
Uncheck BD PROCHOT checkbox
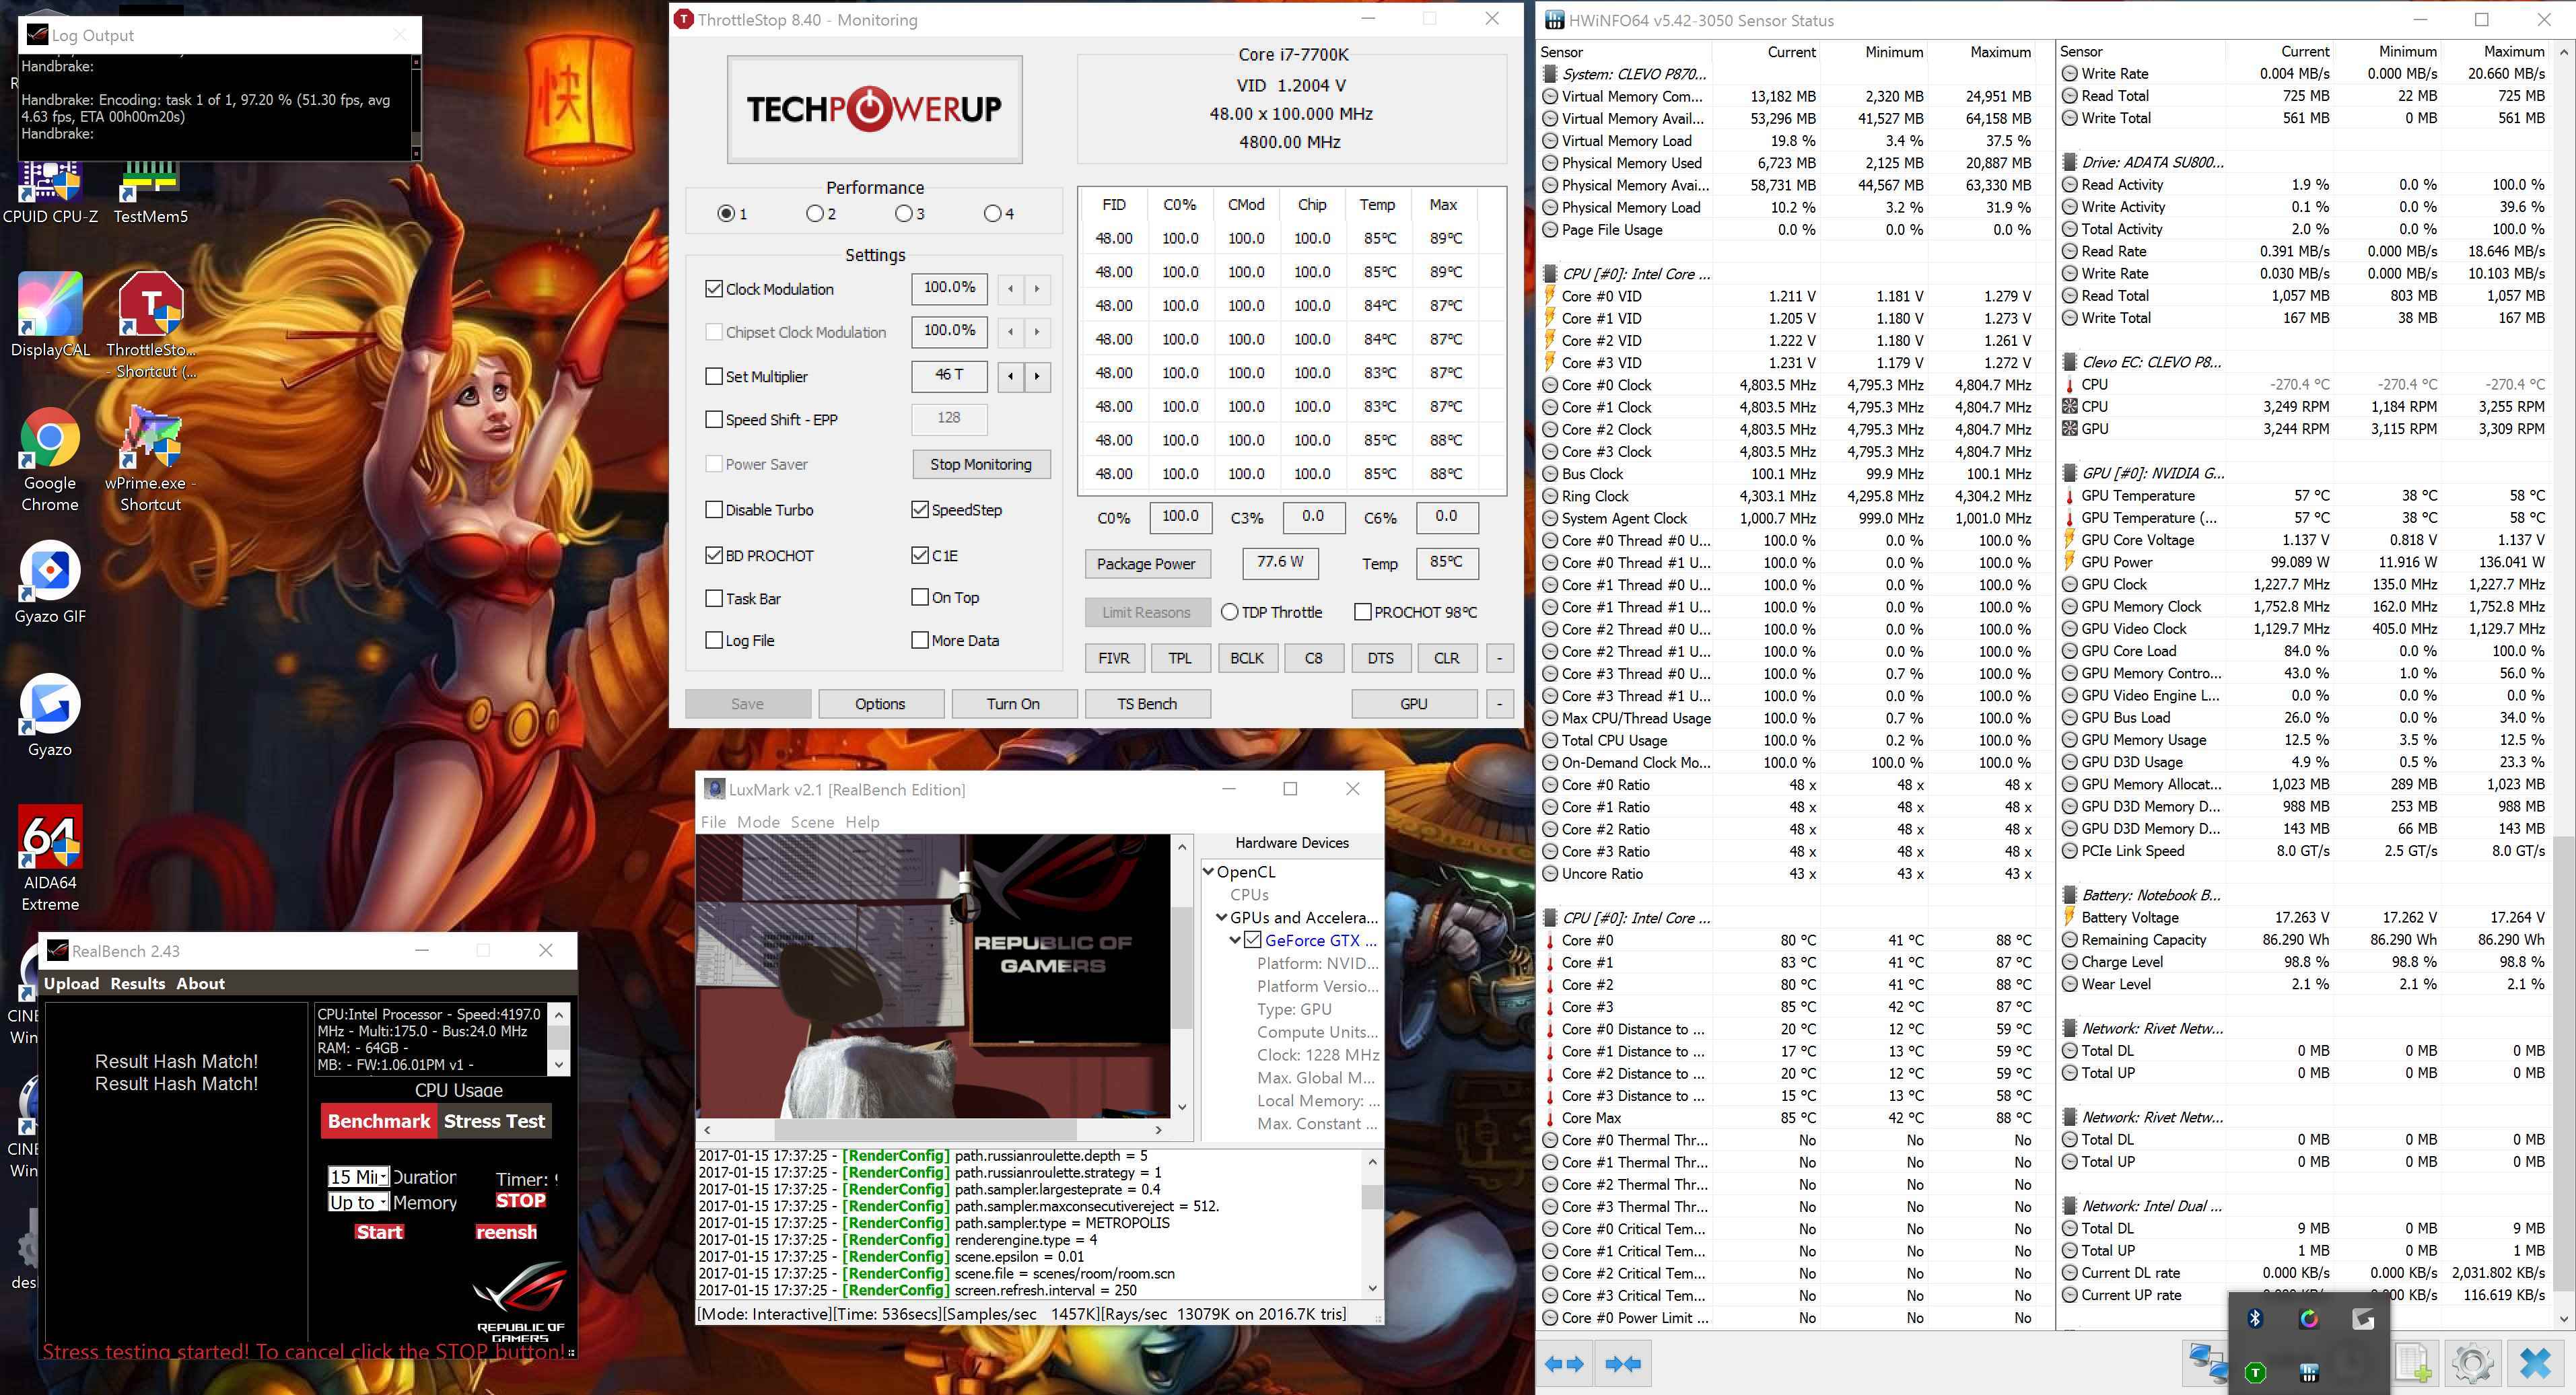(714, 555)
